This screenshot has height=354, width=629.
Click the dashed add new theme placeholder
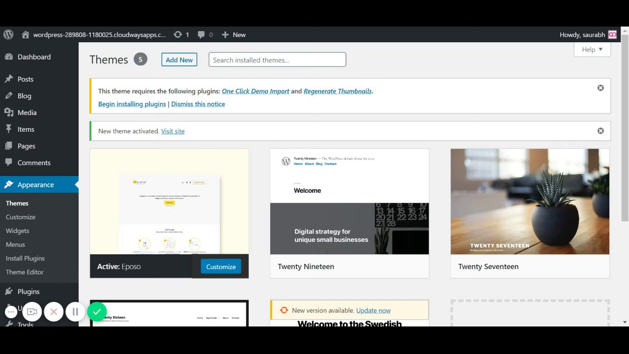(x=530, y=313)
